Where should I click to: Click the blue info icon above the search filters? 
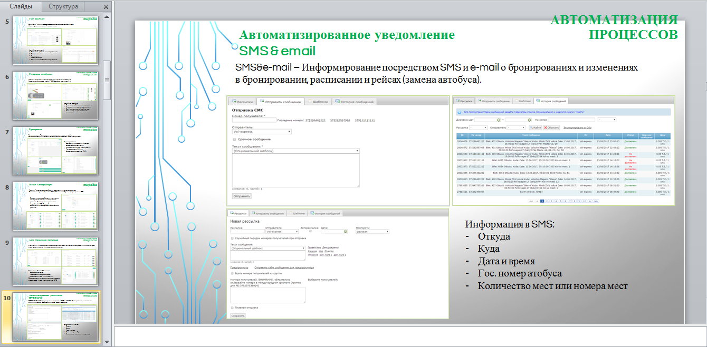coord(460,112)
